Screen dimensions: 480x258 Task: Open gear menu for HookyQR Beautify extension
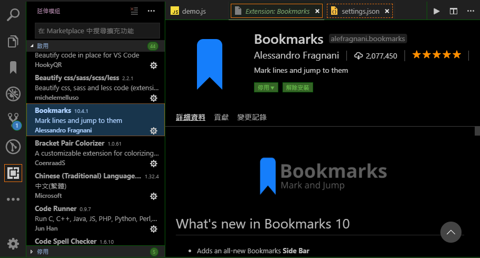click(154, 65)
